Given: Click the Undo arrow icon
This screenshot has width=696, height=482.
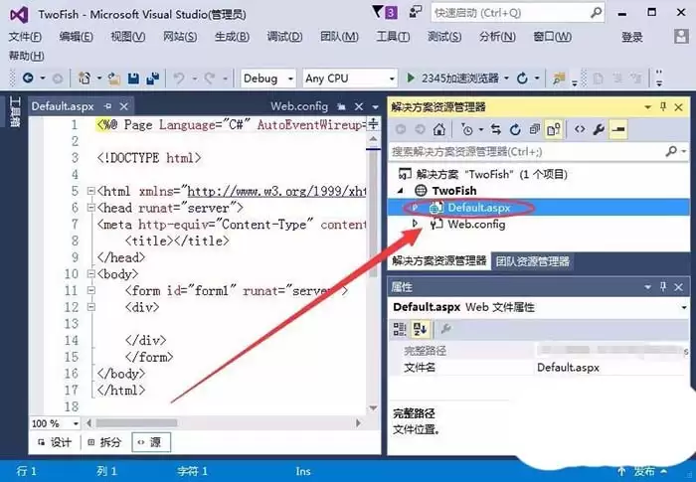Looking at the screenshot, I should [x=179, y=79].
